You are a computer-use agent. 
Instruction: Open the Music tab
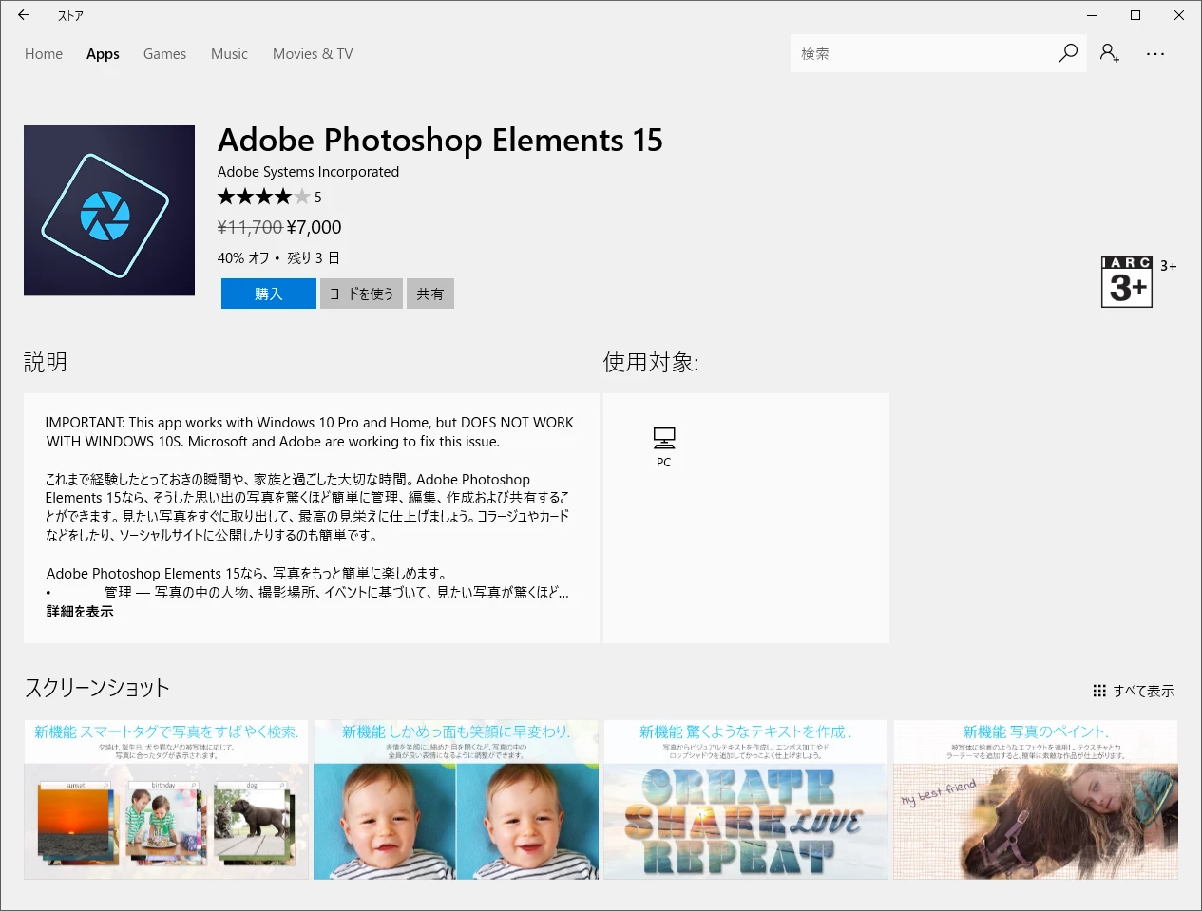pos(229,54)
